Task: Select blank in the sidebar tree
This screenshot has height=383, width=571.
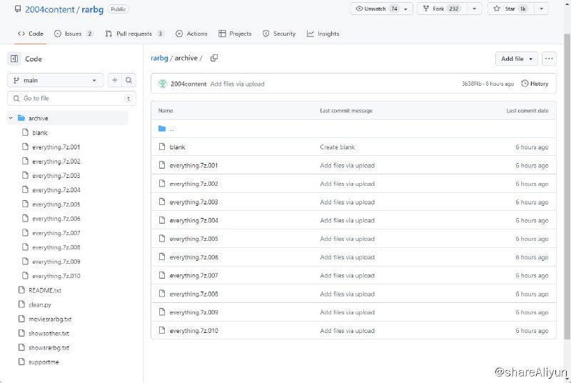Action: (x=40, y=133)
